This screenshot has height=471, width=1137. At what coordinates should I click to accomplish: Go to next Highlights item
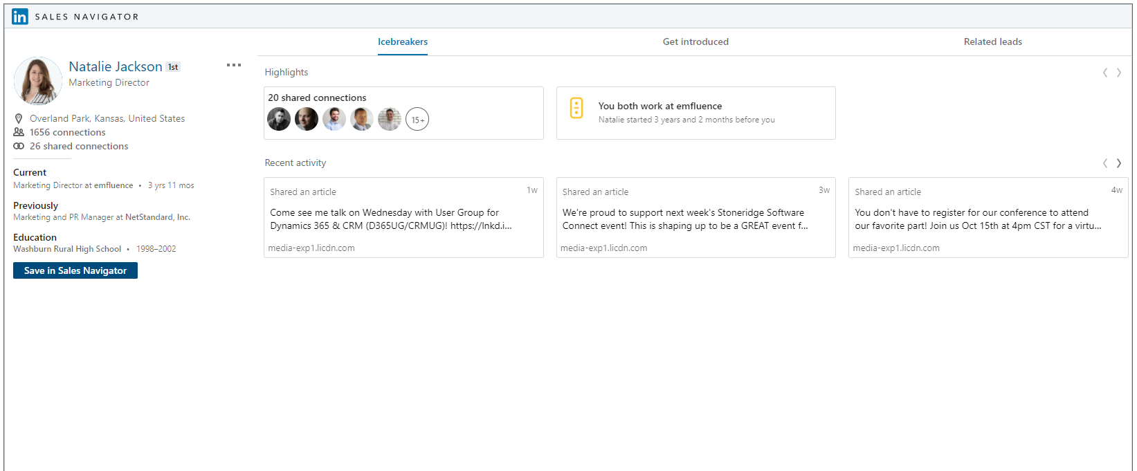pyautogui.click(x=1119, y=73)
